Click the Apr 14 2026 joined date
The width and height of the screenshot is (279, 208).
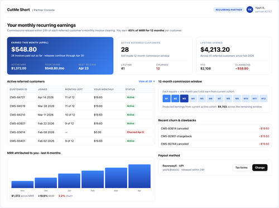46,97
